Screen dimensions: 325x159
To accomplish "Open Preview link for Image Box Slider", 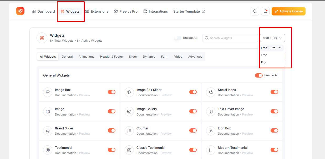I will [x=166, y=95].
